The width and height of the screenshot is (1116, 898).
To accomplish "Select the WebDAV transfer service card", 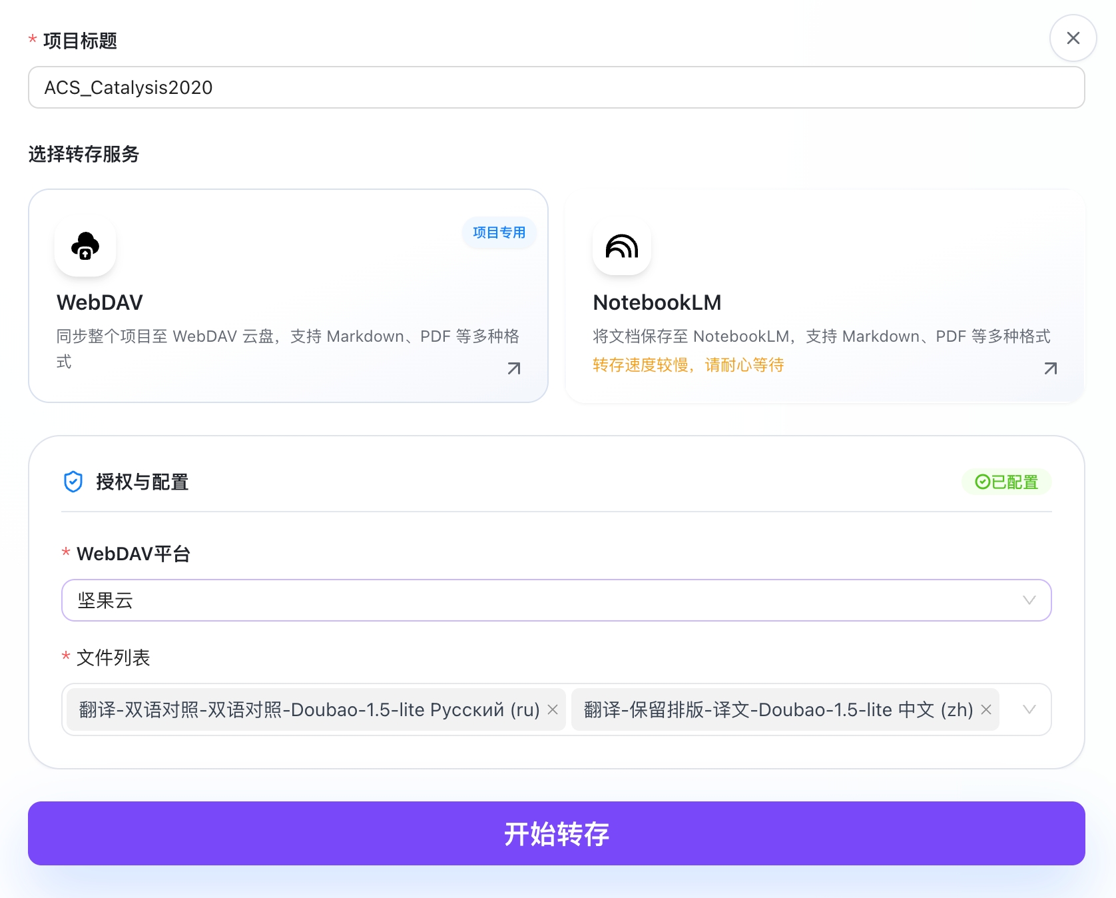I will 288,295.
